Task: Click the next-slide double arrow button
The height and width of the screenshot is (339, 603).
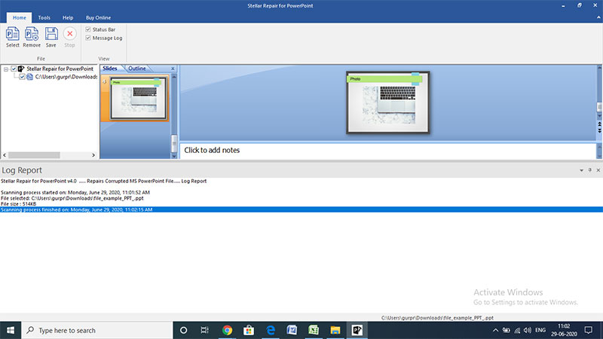Action: pyautogui.click(x=599, y=130)
